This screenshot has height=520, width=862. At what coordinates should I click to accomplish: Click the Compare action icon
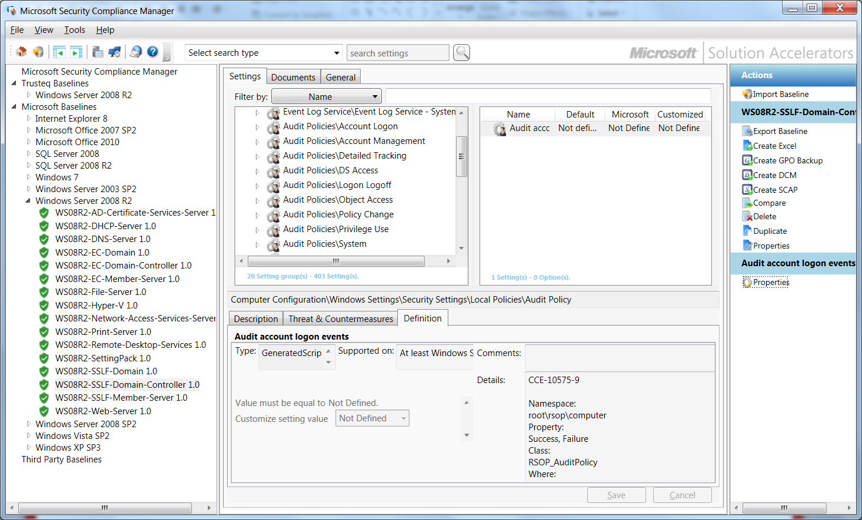[747, 203]
